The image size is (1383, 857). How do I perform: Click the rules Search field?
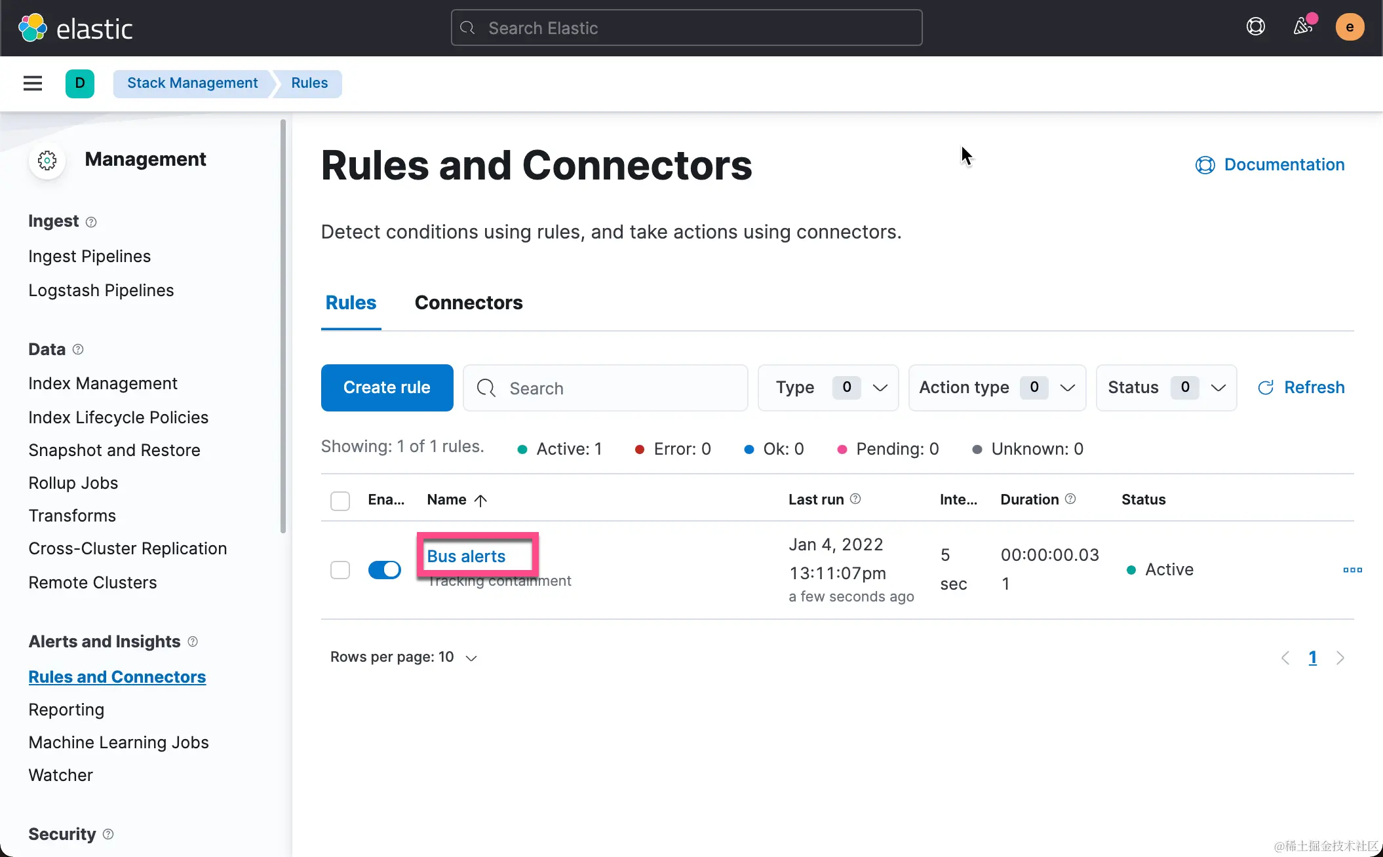coord(606,388)
